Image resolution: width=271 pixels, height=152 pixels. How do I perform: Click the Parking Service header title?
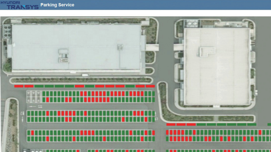click(x=57, y=5)
